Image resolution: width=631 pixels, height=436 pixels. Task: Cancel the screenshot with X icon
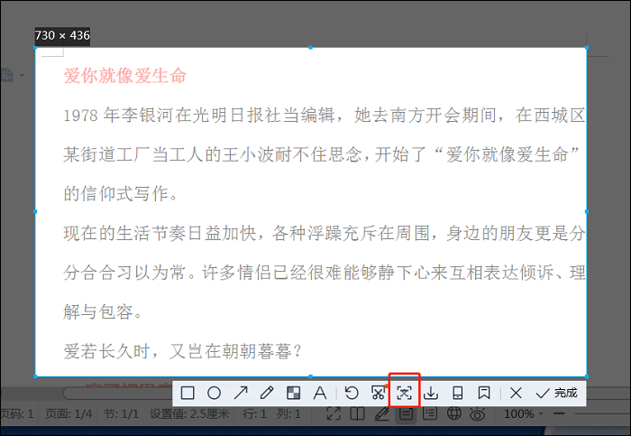tap(516, 393)
